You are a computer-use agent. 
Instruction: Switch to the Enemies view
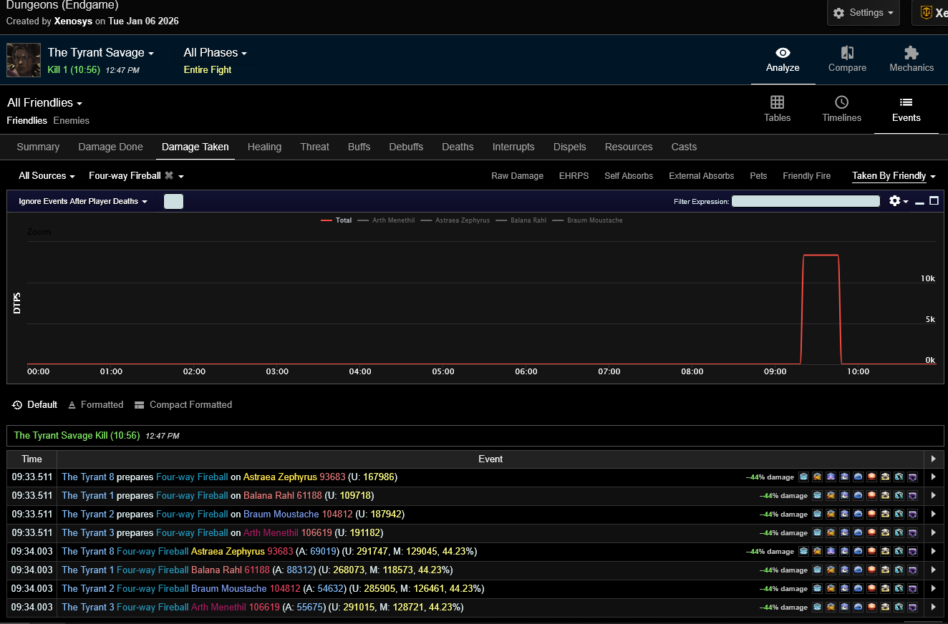72,120
